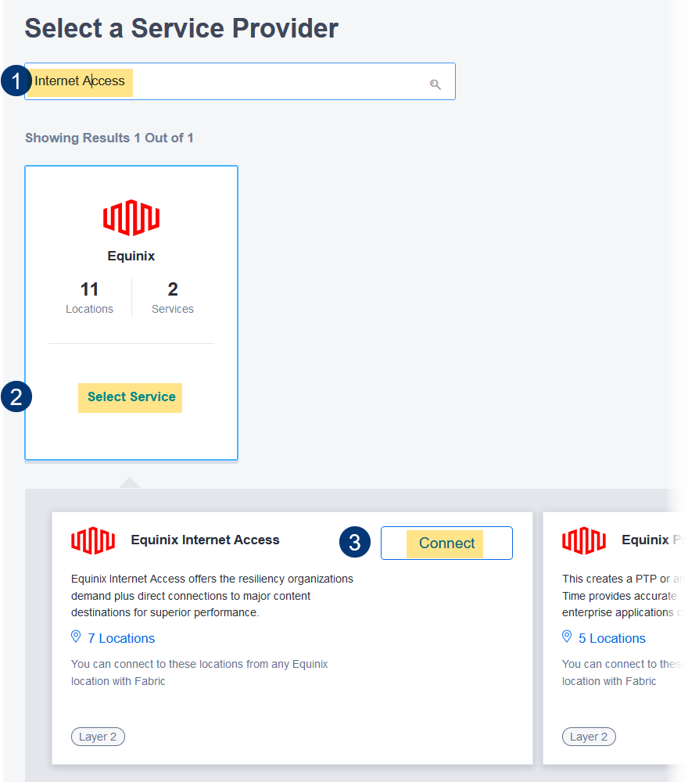Click the Equinix logo in provider card

pos(131,217)
